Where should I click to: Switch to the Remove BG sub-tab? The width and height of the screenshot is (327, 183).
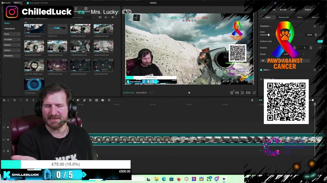tap(284, 17)
